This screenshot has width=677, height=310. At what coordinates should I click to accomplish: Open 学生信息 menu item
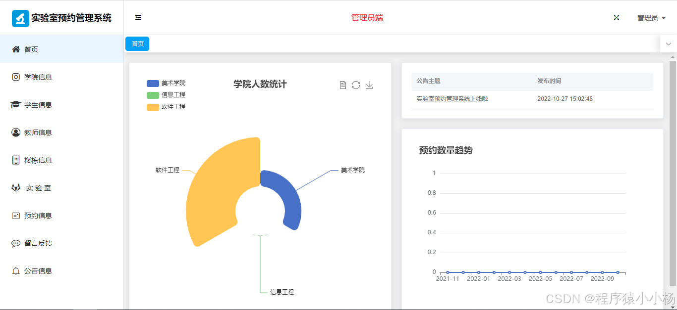(61, 104)
